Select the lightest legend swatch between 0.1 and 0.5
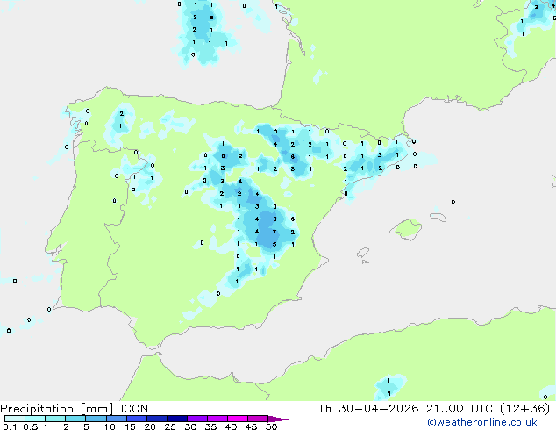This screenshot has width=556, height=430. click(x=15, y=419)
